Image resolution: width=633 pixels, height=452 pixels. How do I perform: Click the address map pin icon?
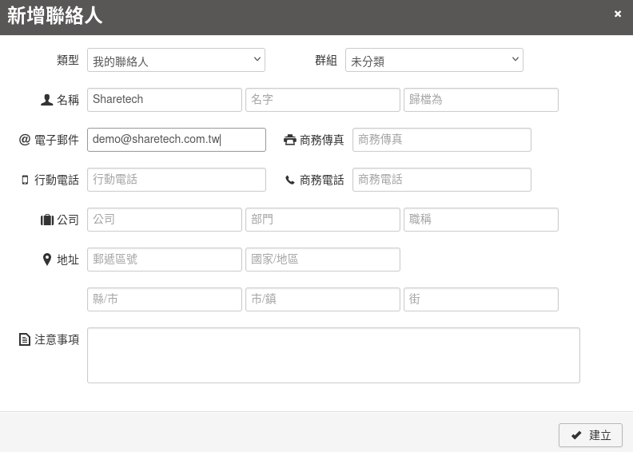pyautogui.click(x=46, y=260)
